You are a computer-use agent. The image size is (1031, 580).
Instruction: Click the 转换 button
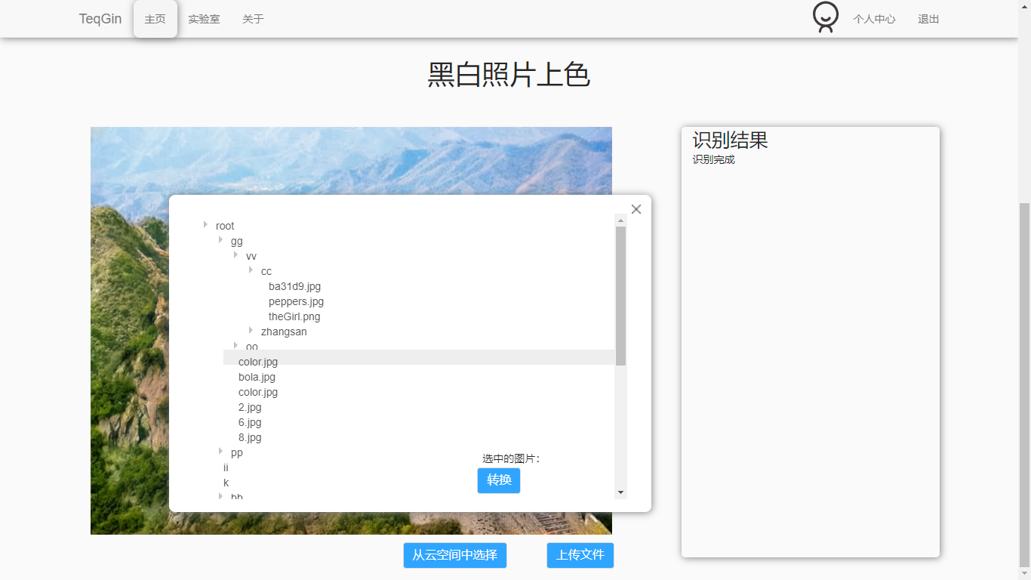point(499,480)
